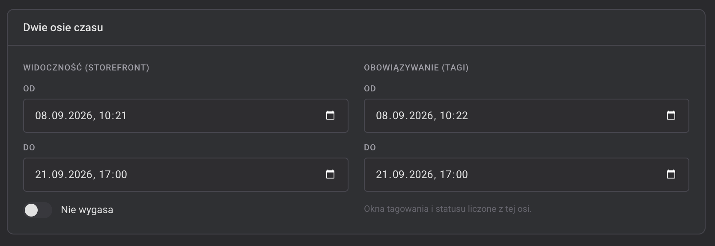Click the Obowiązywanie (Tagi) section label

(416, 67)
